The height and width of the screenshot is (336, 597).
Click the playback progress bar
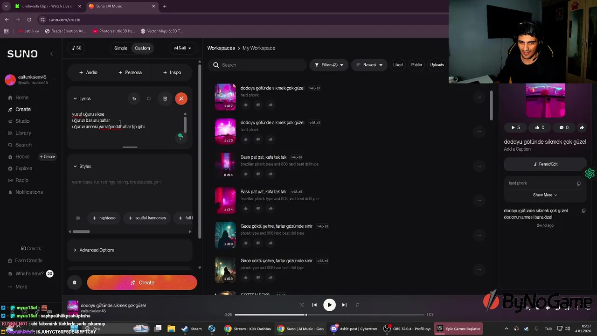point(329,315)
